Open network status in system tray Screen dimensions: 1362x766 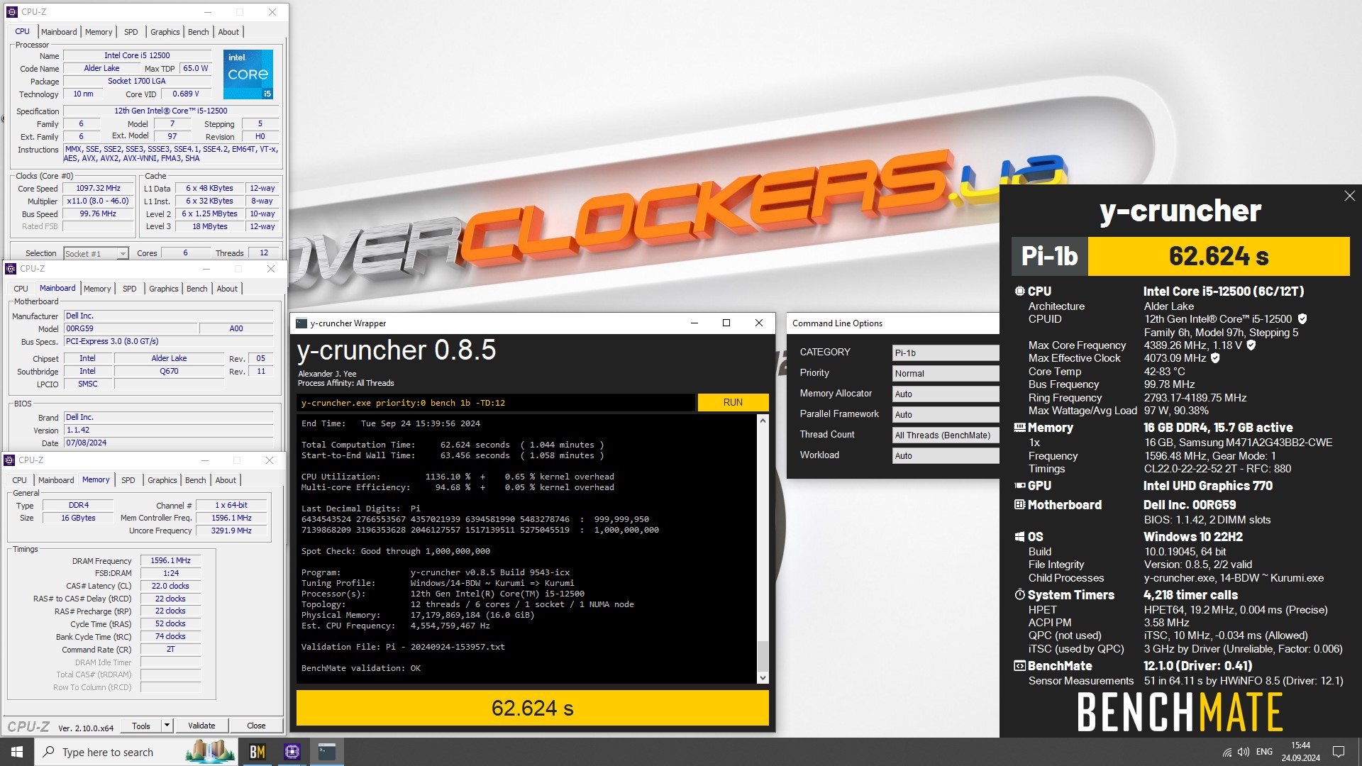click(x=1227, y=752)
